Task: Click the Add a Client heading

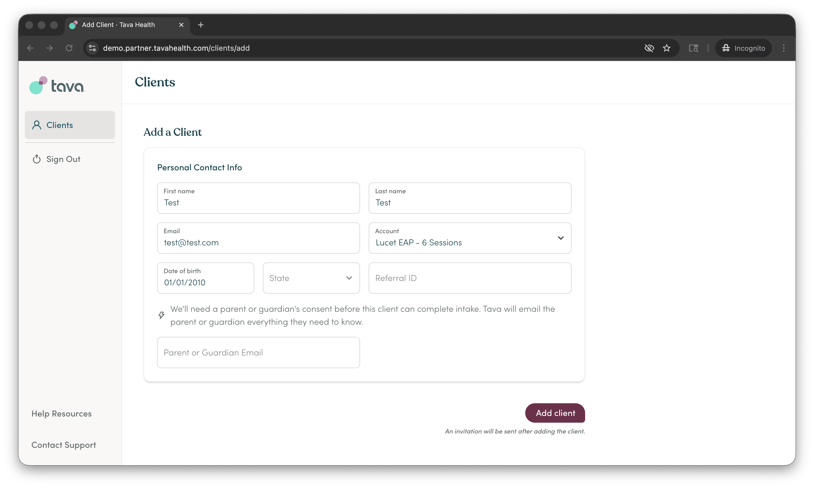Action: tap(172, 132)
